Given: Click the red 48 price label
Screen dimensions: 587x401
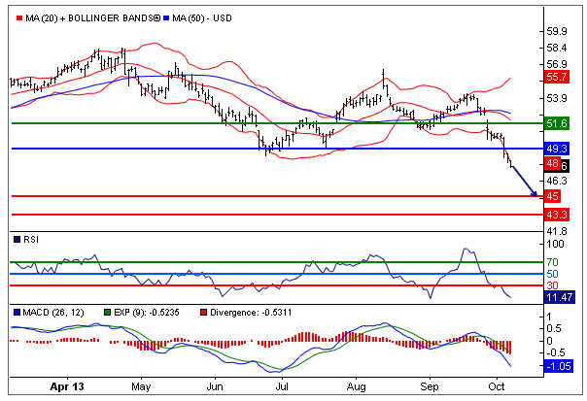Looking at the screenshot, I should pyautogui.click(x=552, y=163).
